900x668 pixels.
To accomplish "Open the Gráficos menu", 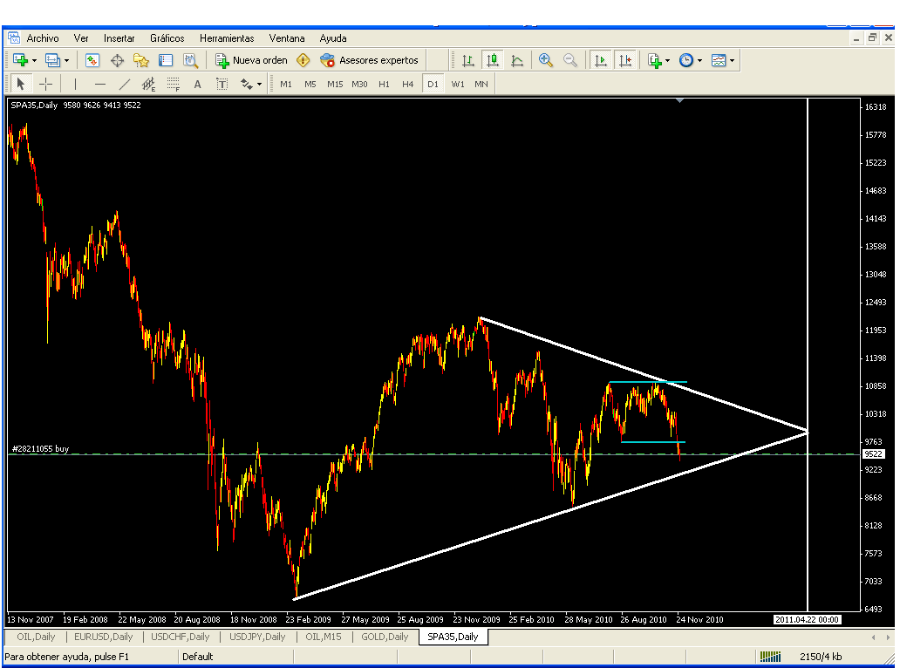I will (x=167, y=38).
